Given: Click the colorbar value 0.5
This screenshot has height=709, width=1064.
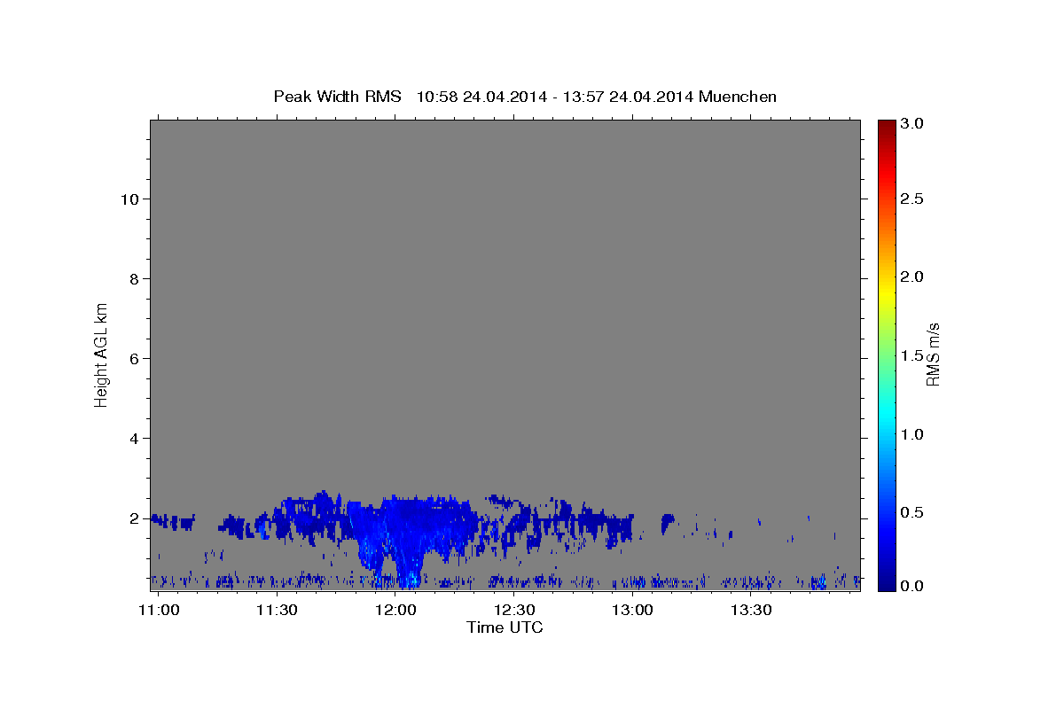Looking at the screenshot, I should coord(911,512).
